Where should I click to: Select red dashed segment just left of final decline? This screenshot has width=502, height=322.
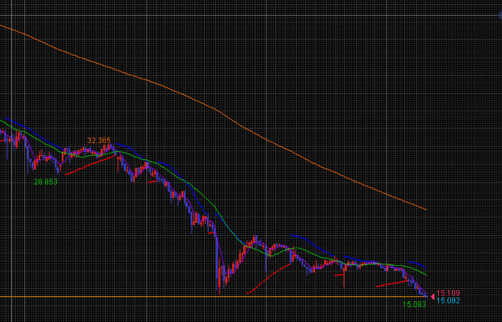point(391,284)
